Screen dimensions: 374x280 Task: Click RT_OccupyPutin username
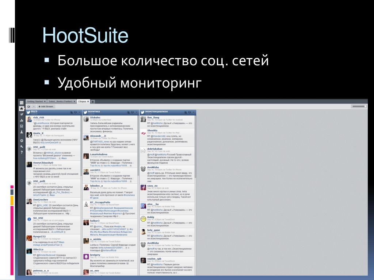tap(100, 202)
